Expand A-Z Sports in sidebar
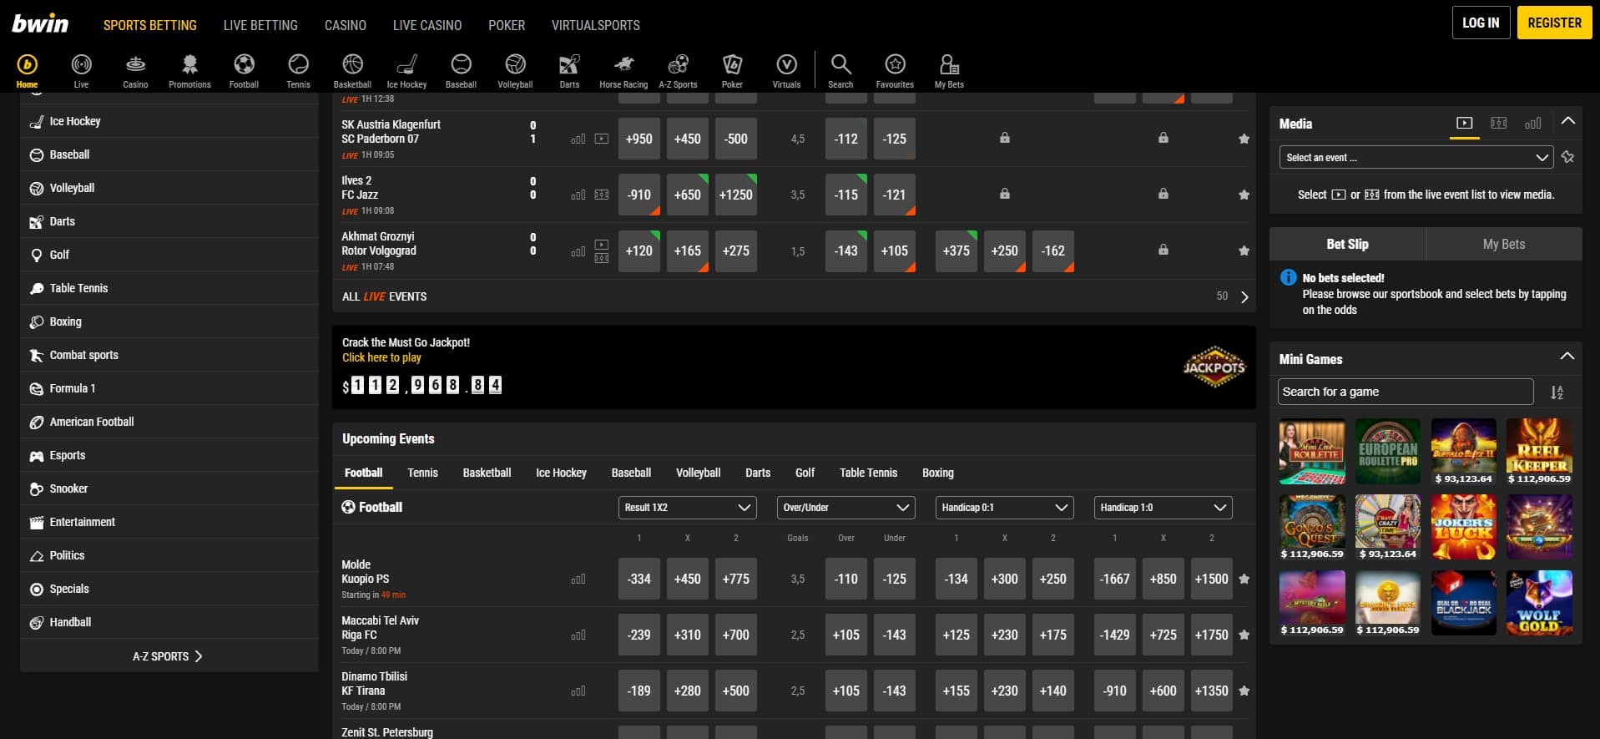This screenshot has width=1600, height=739. [169, 656]
